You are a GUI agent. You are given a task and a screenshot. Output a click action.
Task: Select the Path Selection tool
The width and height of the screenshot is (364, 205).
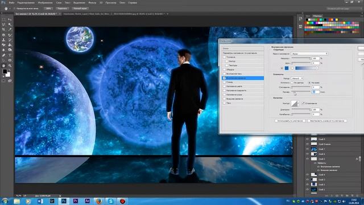click(3, 60)
